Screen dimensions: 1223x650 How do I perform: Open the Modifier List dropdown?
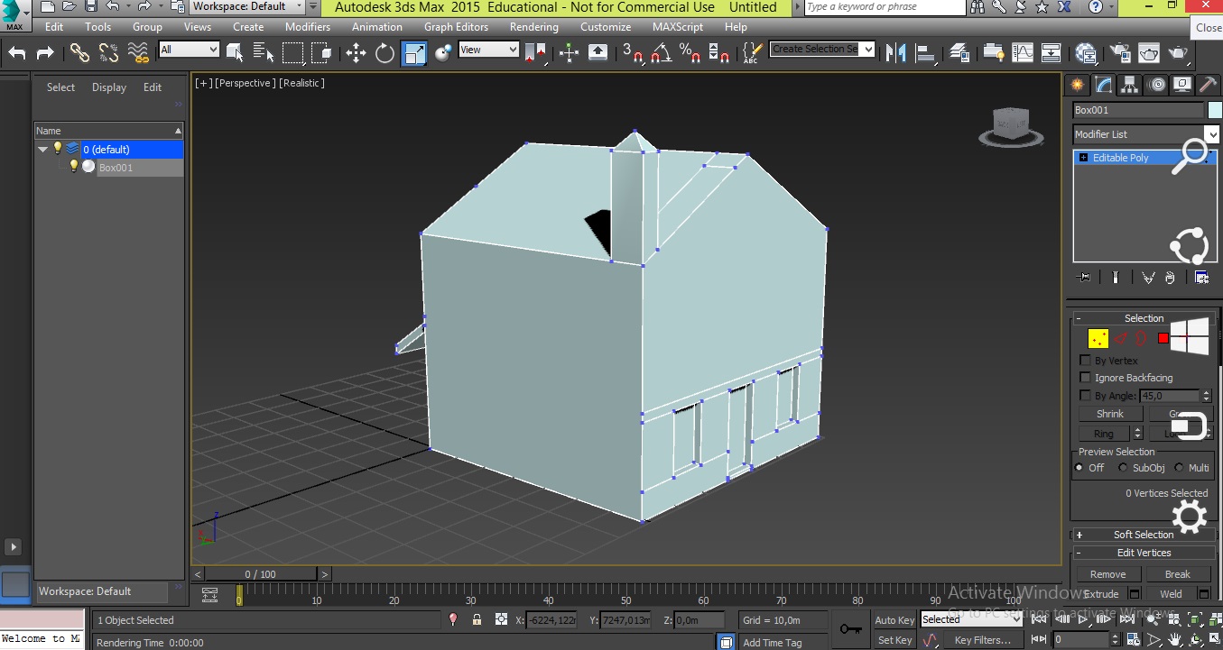pos(1211,134)
